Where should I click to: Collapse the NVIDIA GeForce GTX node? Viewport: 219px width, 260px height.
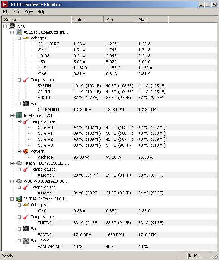[x=12, y=199]
